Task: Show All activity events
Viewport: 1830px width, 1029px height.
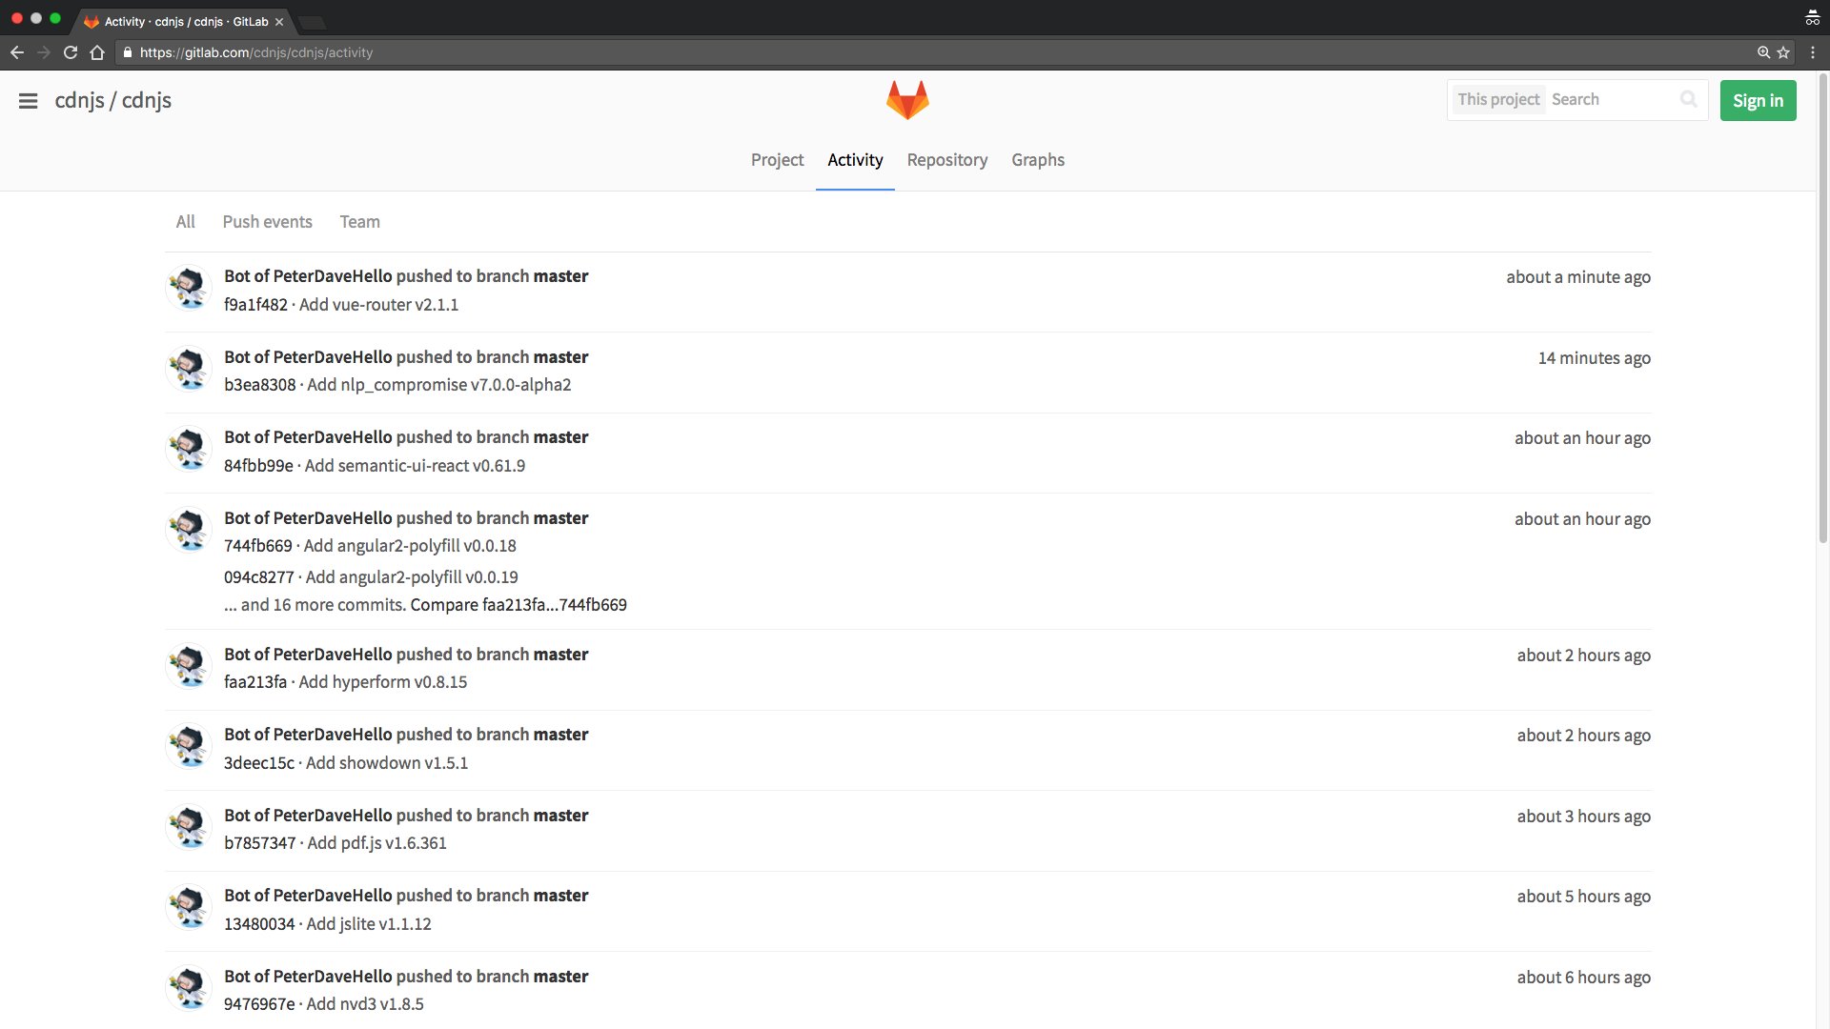Action: point(185,222)
